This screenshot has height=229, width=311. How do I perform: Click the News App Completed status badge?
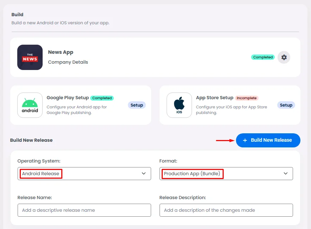(263, 57)
